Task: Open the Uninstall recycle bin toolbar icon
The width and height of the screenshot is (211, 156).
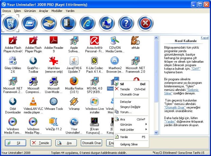Action: coord(10,23)
